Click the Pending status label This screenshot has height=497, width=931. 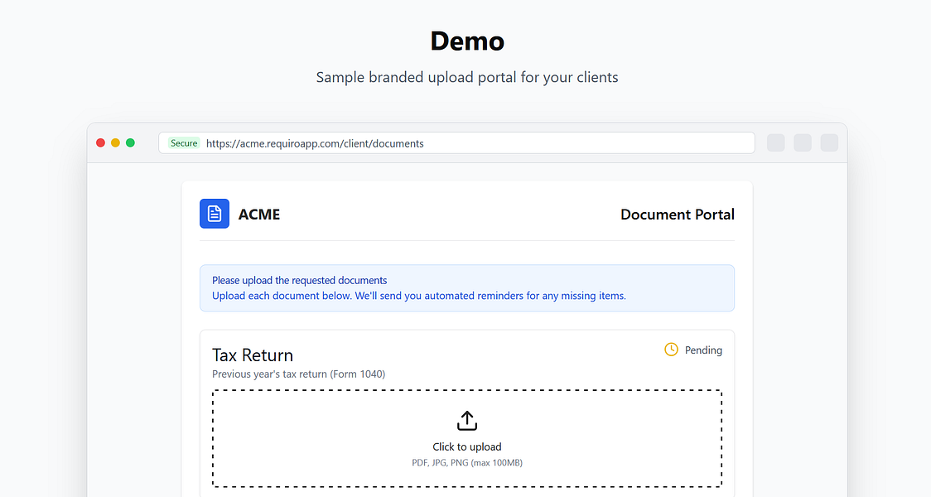pyautogui.click(x=703, y=350)
